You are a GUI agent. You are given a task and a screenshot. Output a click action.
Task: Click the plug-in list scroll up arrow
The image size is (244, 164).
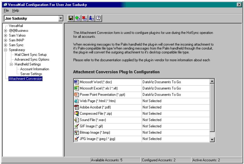click(x=212, y=81)
